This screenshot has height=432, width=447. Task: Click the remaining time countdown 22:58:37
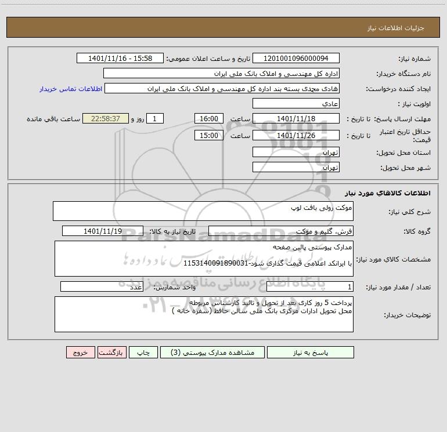106,118
